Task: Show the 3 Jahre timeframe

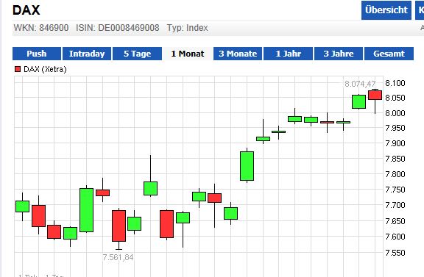Action: pyautogui.click(x=339, y=54)
